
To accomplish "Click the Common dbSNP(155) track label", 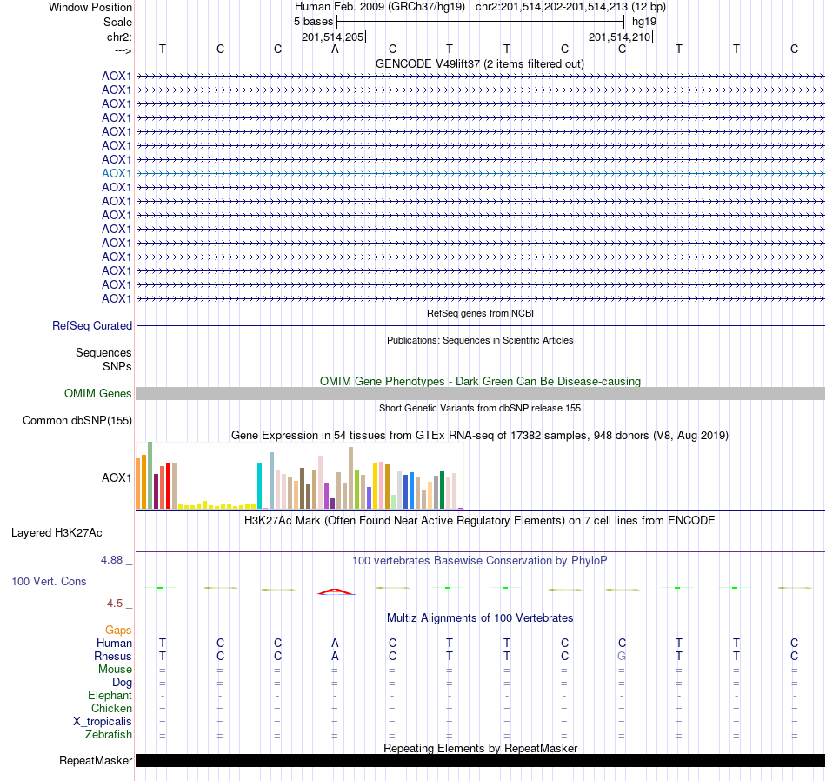I will point(77,421).
